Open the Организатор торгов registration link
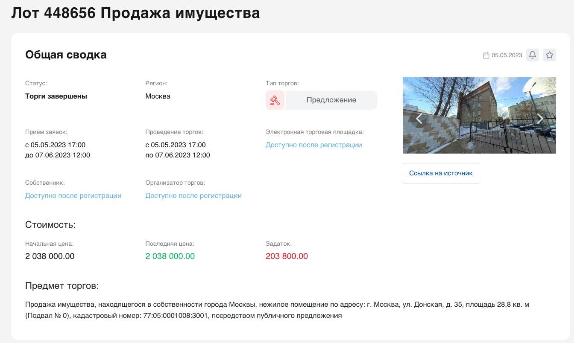574x343 pixels. pyautogui.click(x=193, y=196)
